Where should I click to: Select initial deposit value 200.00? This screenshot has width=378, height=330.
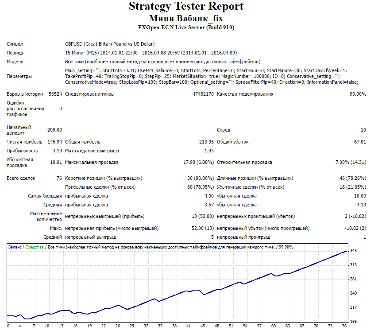54,130
